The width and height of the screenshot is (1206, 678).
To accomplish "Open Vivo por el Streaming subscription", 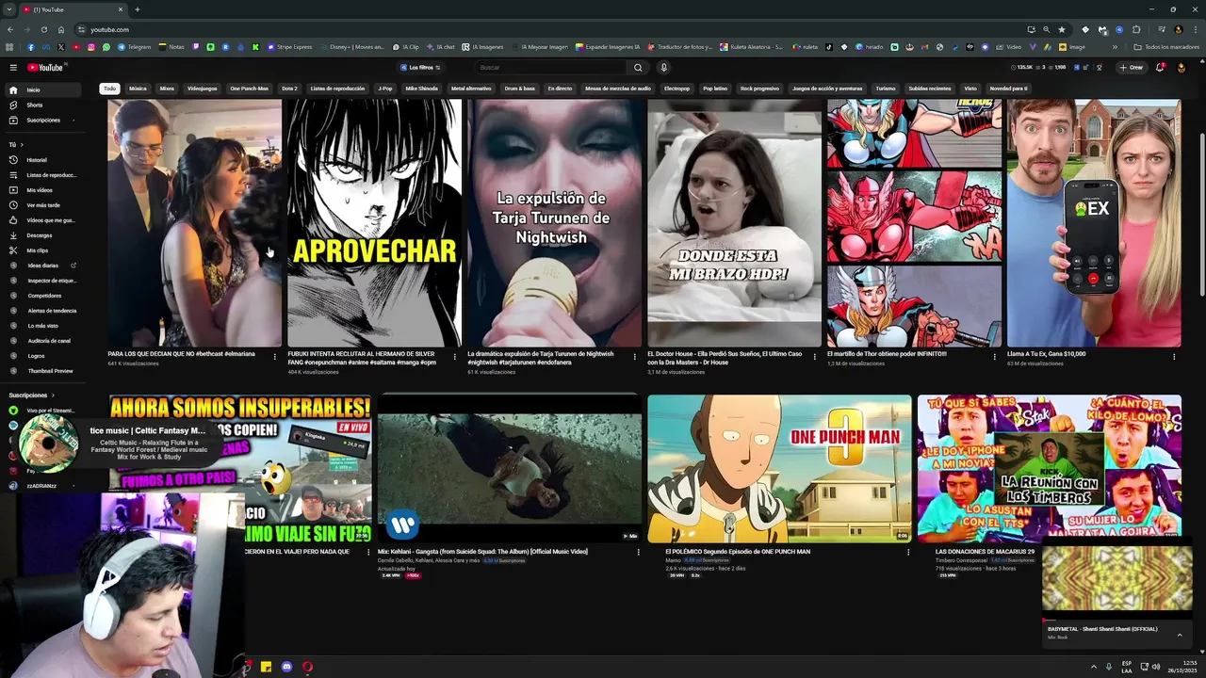I will [x=42, y=411].
